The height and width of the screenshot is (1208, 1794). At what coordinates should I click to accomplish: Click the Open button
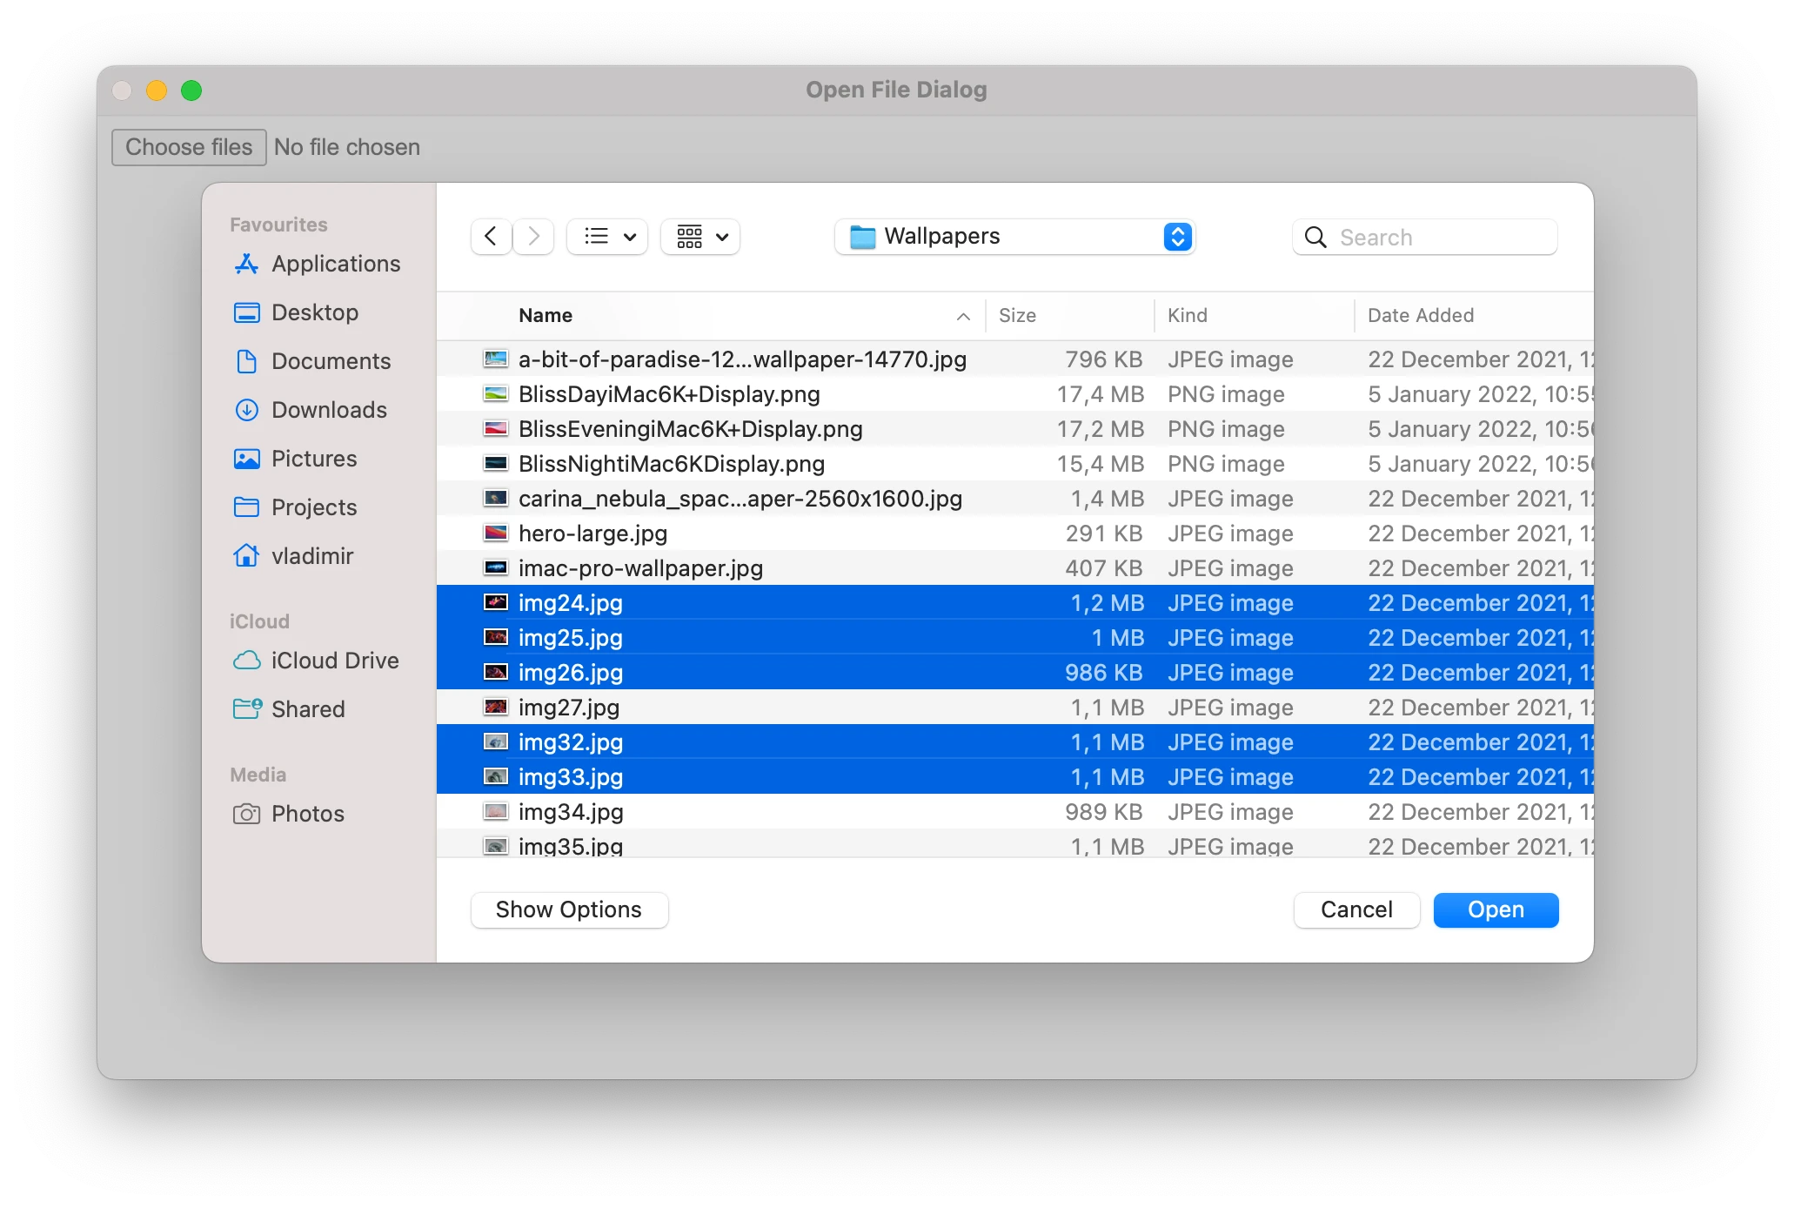(x=1495, y=909)
